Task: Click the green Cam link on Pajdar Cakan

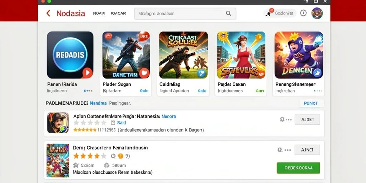Action: tap(260, 91)
